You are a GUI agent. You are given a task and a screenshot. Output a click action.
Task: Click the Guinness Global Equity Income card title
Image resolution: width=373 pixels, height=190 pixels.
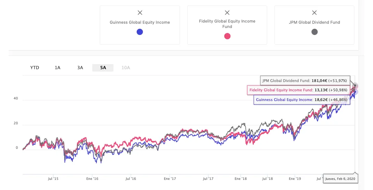140,23
